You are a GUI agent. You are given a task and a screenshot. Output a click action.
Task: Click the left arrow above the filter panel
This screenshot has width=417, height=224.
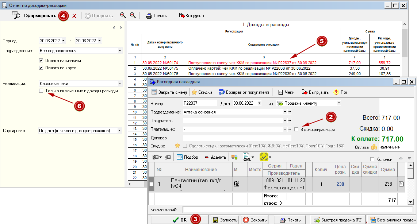pyautogui.click(x=114, y=28)
